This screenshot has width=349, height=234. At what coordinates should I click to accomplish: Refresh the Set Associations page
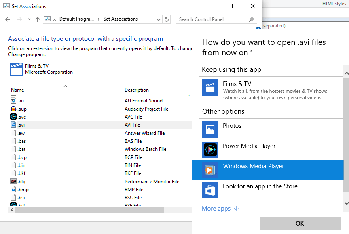(x=167, y=19)
